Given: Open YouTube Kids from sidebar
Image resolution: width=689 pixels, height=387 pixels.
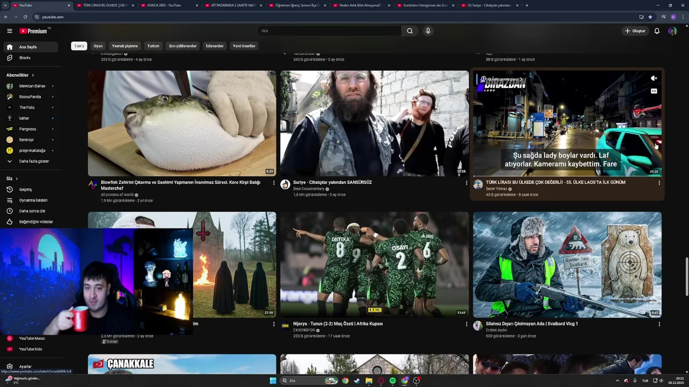Looking at the screenshot, I should coord(31,349).
